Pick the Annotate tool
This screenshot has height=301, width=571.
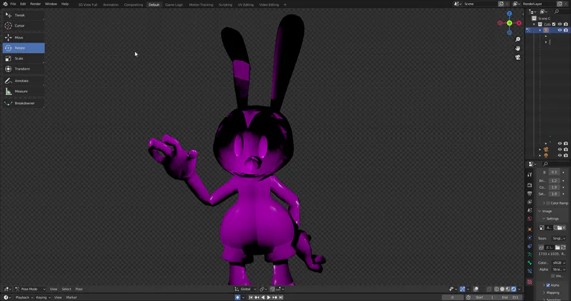(23, 81)
